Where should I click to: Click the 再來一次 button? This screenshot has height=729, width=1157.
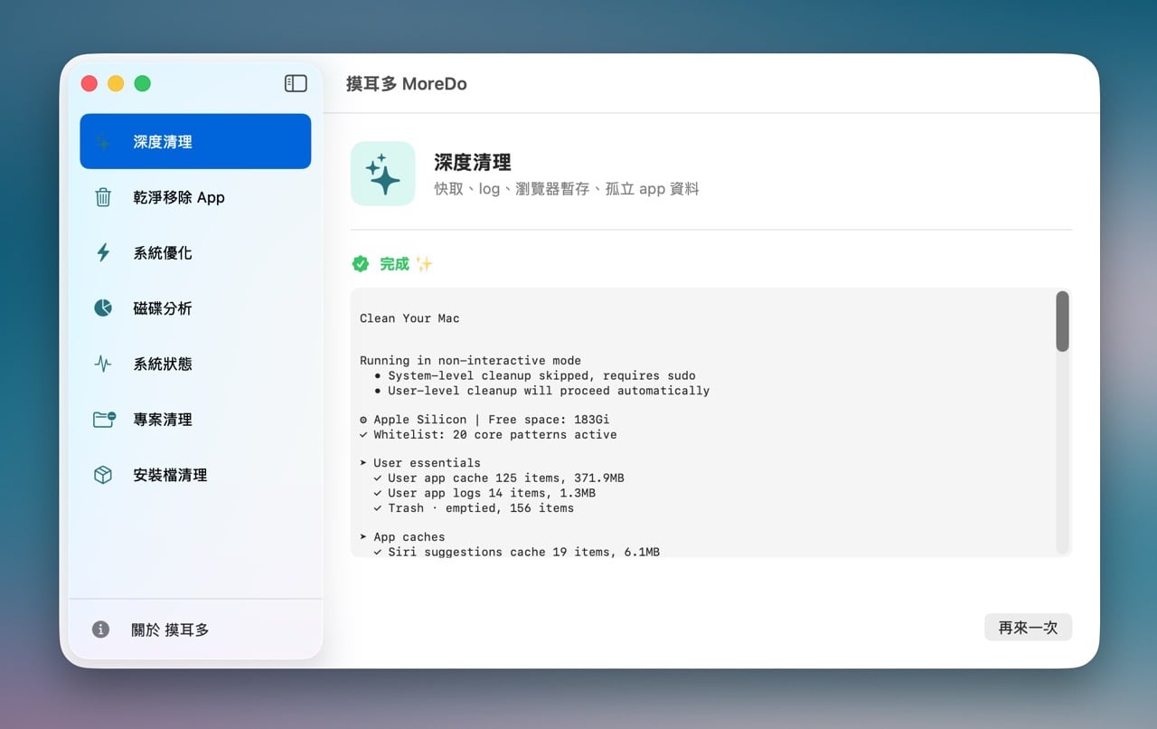coord(1028,627)
